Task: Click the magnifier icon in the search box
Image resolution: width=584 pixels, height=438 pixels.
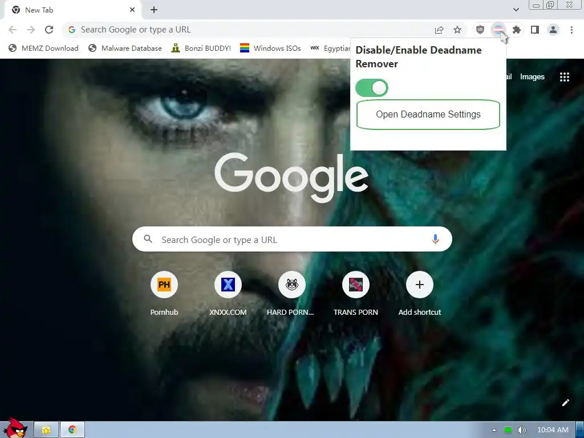Action: pos(148,239)
